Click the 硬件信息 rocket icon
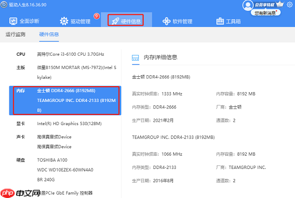This screenshot has width=295, height=198. coord(115,21)
